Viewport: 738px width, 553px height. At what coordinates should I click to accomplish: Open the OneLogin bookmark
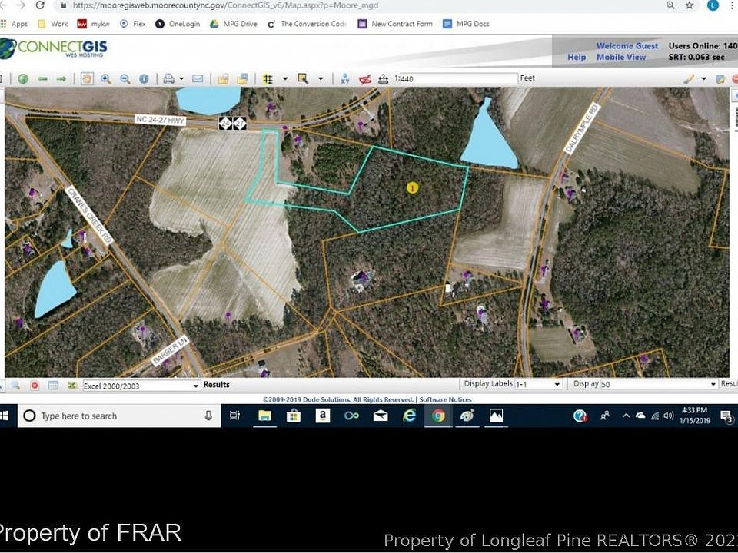(x=178, y=24)
